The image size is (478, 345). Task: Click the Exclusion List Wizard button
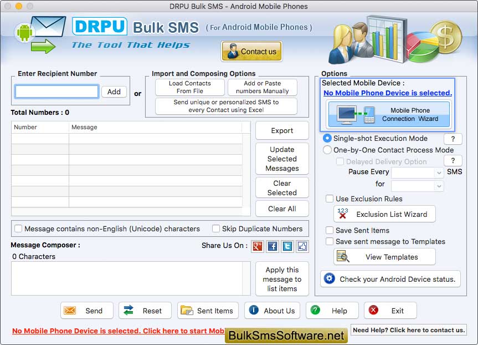pyautogui.click(x=384, y=214)
